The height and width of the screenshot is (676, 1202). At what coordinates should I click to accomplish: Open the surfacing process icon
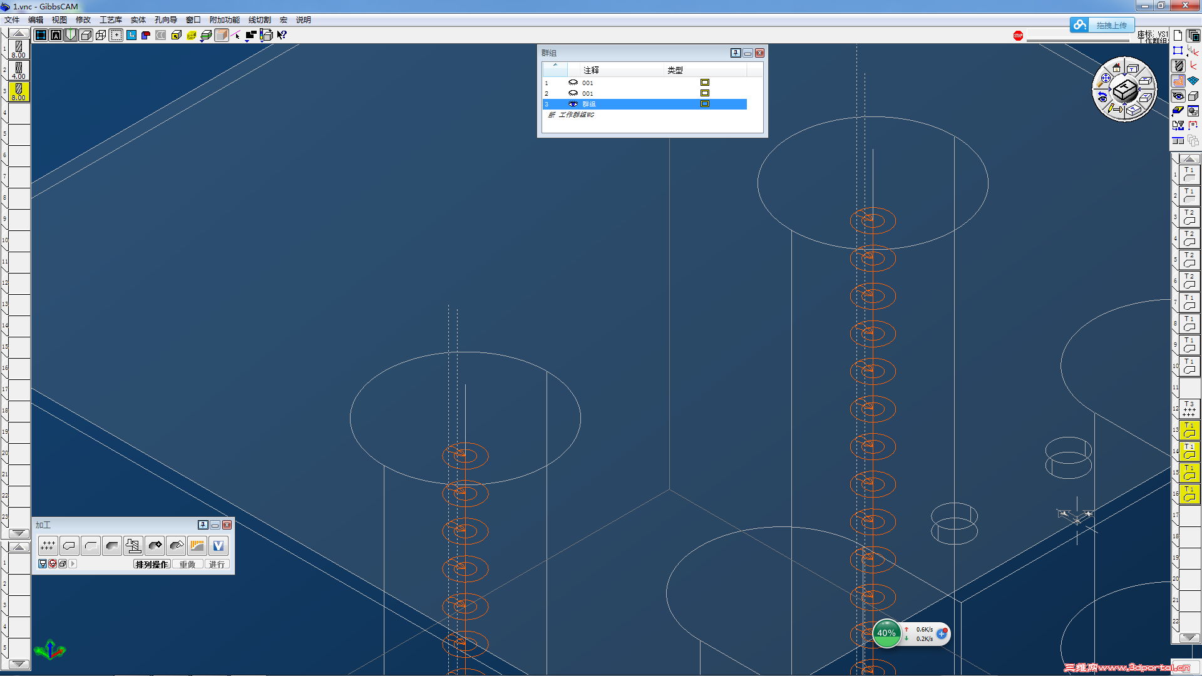click(197, 546)
